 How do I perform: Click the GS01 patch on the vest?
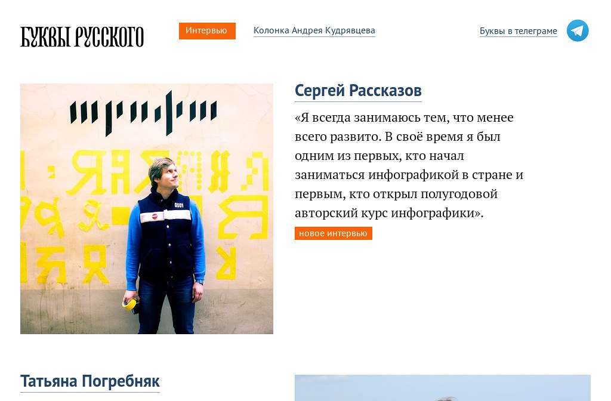tap(179, 205)
